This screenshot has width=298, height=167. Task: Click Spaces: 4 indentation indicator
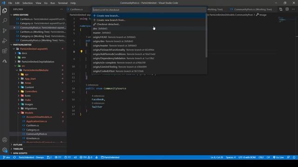[x=230, y=157]
